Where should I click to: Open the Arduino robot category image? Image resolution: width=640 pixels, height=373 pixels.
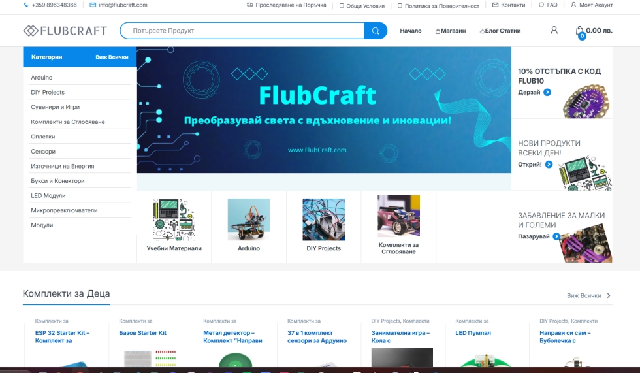pyautogui.click(x=248, y=220)
